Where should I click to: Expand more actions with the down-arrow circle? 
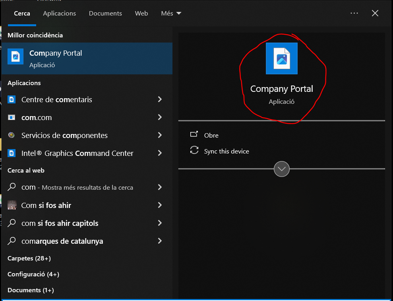click(x=282, y=169)
